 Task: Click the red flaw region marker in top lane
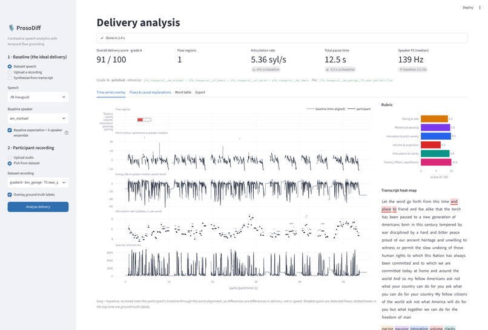pos(140,120)
